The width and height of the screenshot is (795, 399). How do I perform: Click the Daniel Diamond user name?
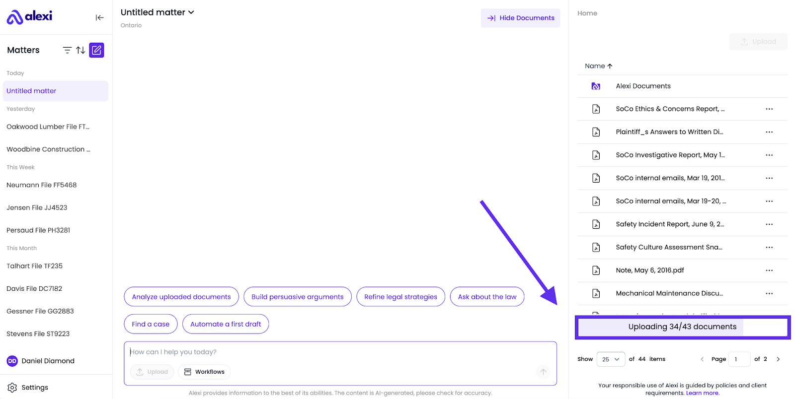(x=48, y=361)
